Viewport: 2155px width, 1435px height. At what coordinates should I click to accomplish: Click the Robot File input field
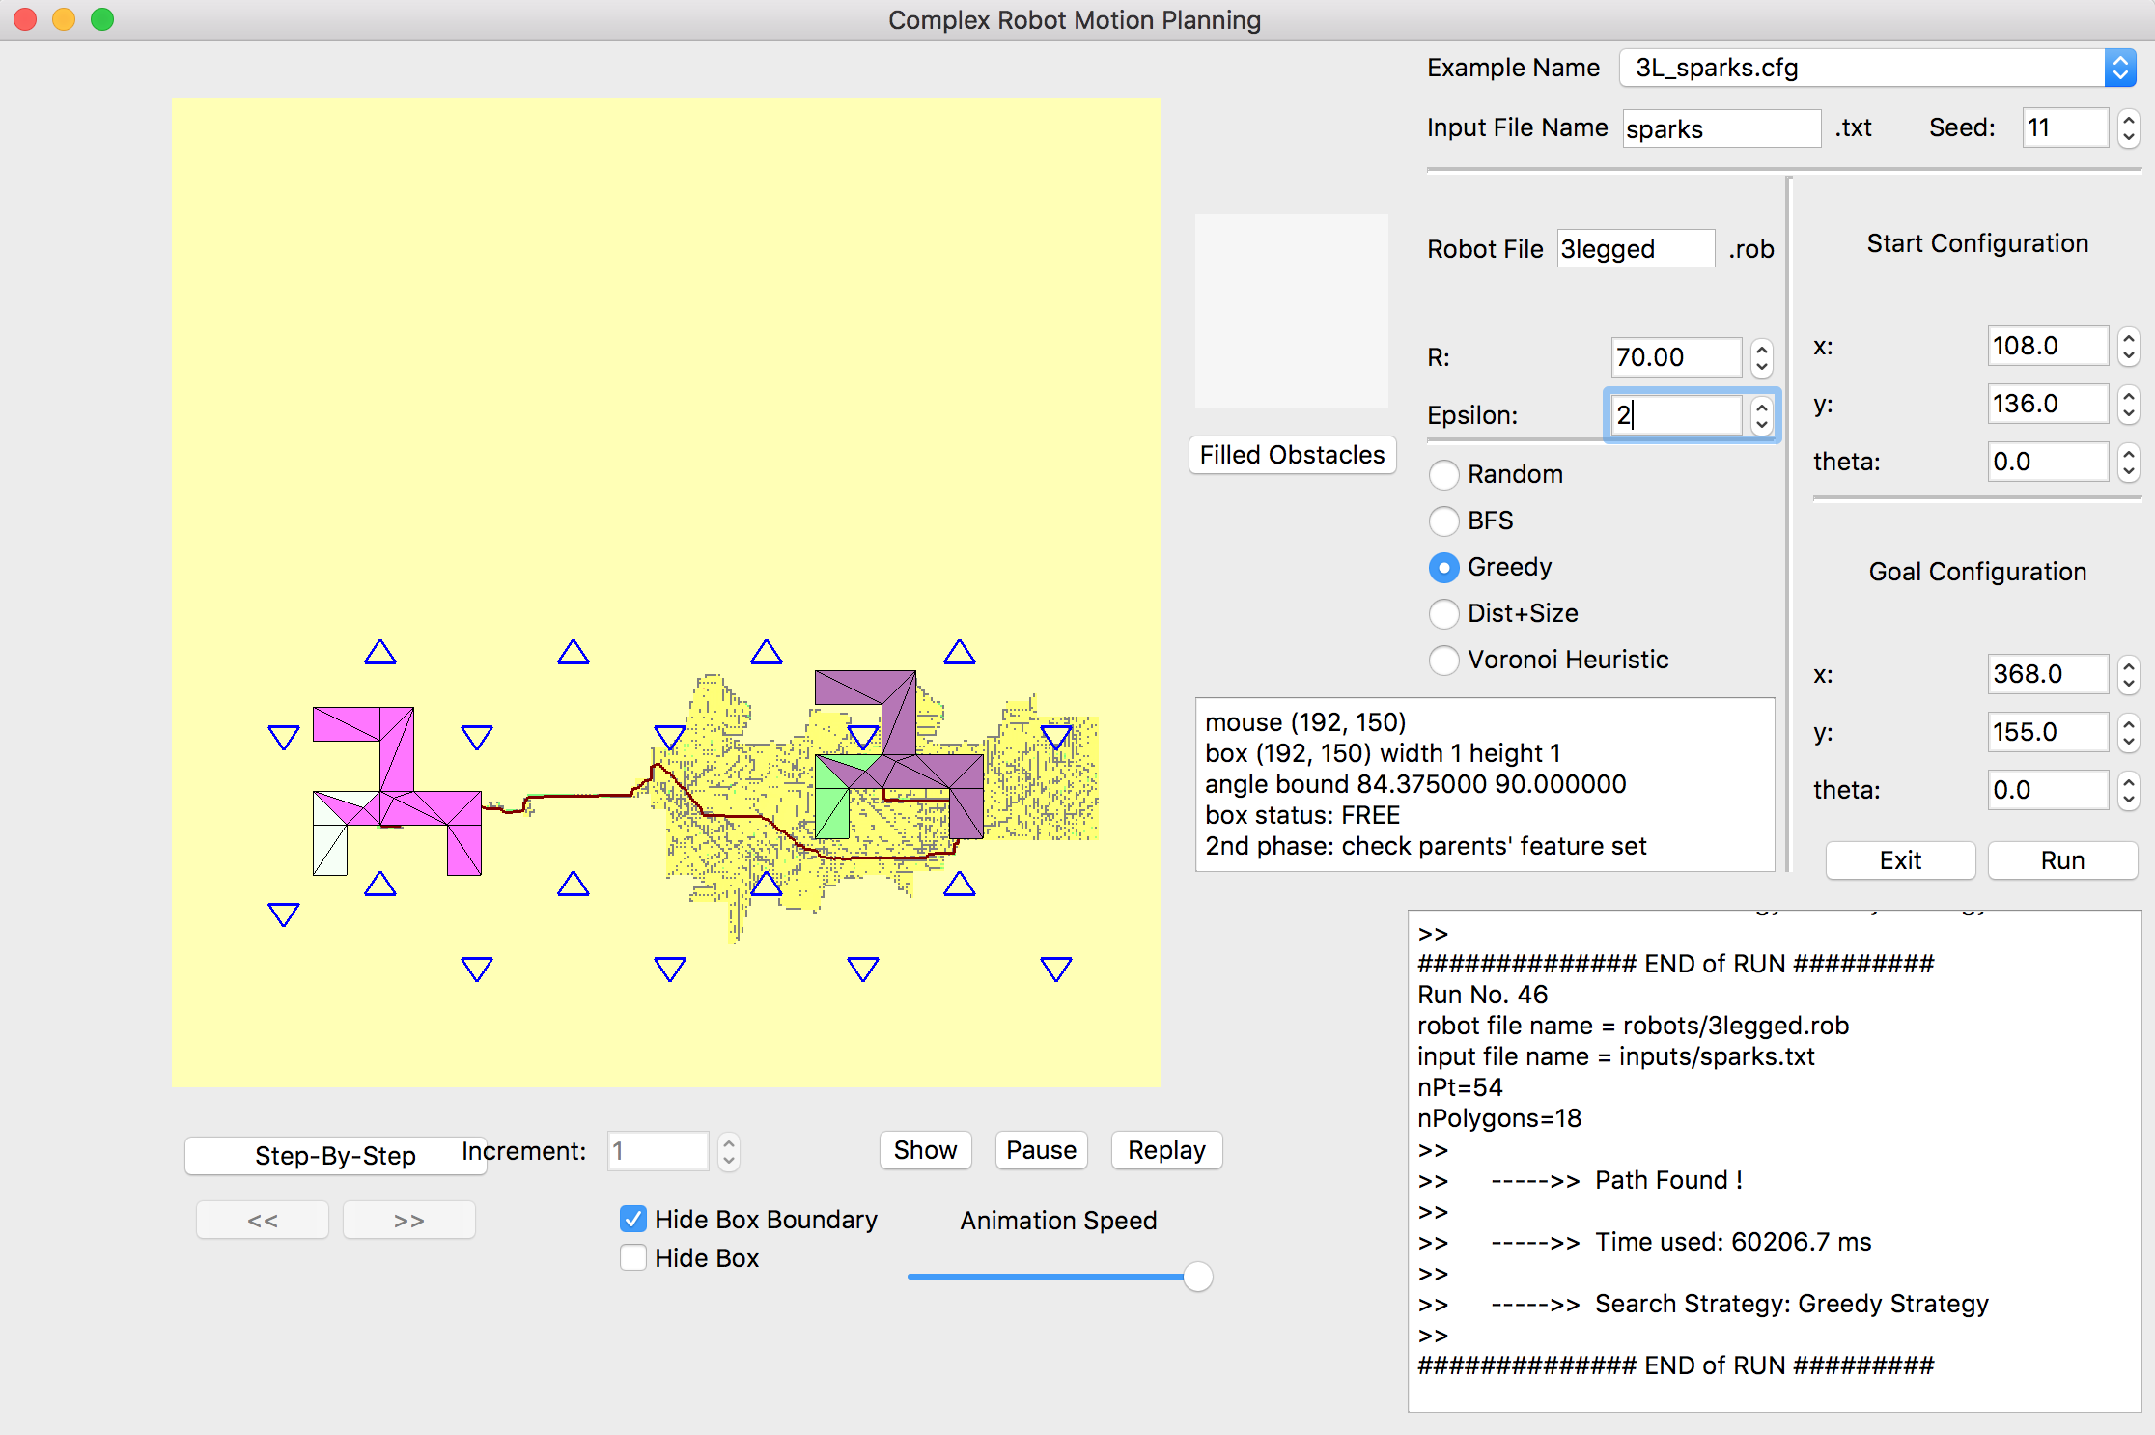[1635, 249]
